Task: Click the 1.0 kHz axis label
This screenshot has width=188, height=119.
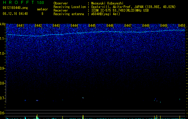Action: (x=2, y=54)
